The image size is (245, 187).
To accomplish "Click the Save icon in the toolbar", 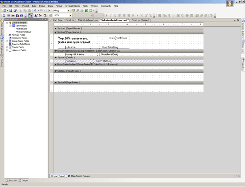I will [x=11, y=11].
